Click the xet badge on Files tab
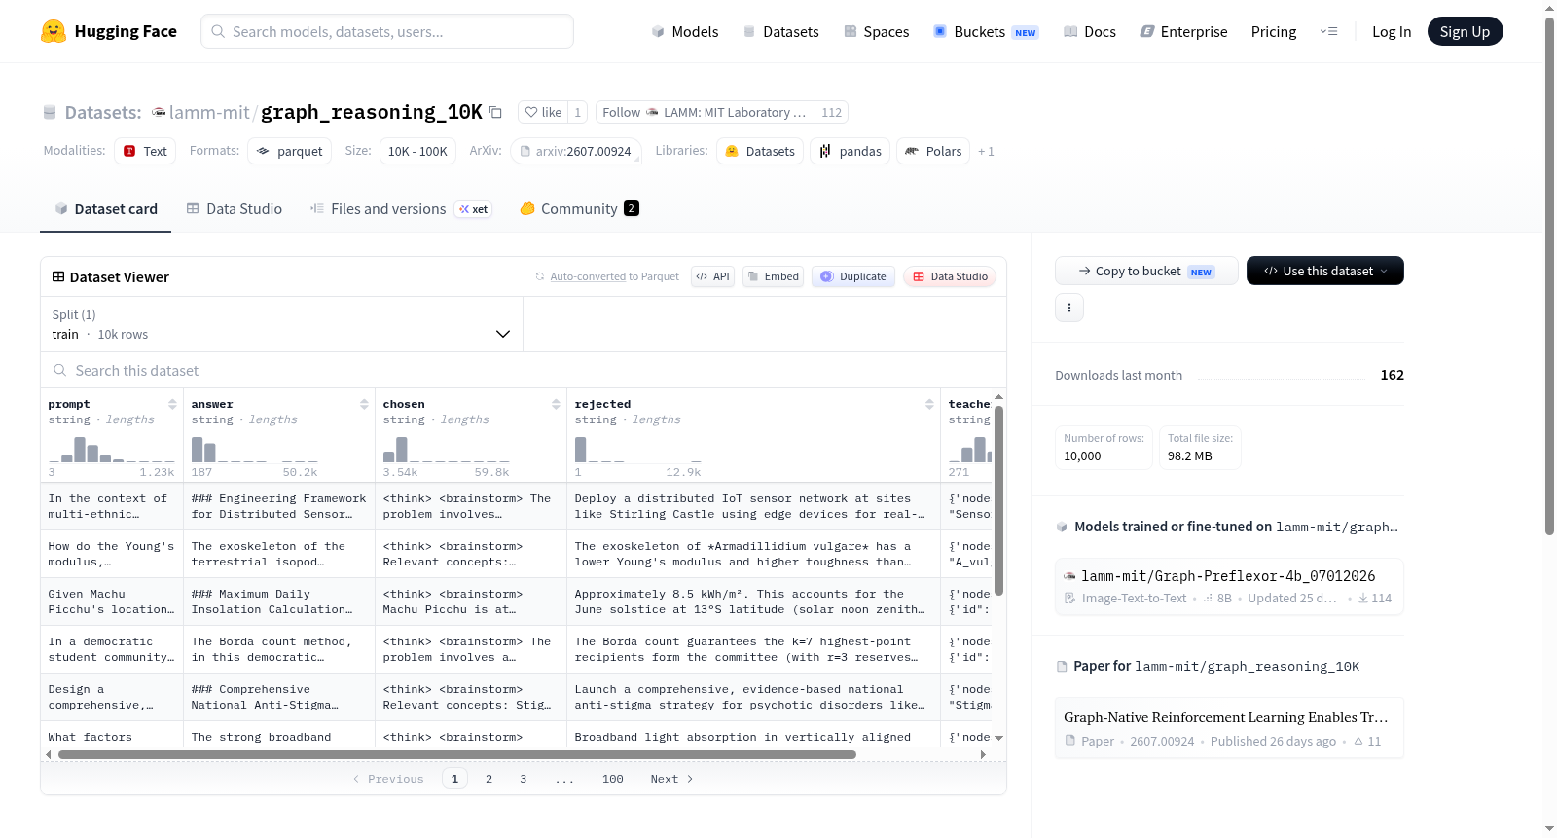 474,209
